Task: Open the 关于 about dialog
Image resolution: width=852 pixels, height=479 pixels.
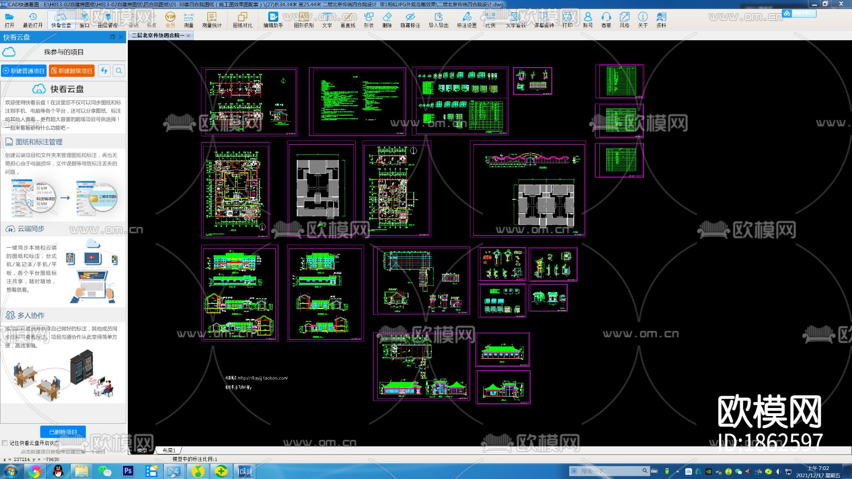Action: (x=643, y=20)
